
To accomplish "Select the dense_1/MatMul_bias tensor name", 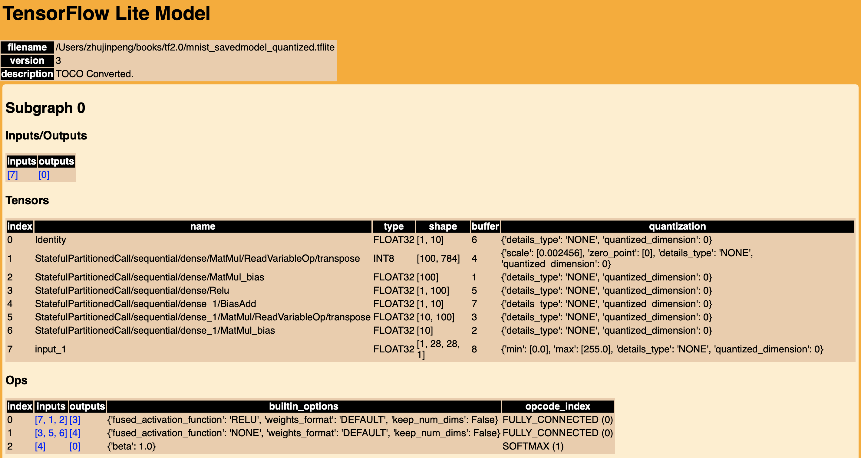I will tap(155, 331).
